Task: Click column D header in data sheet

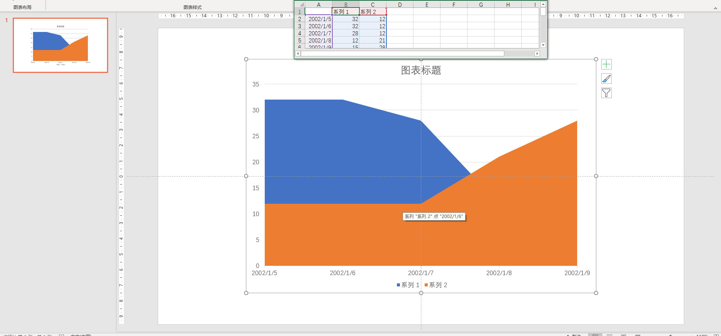Action: 400,5
